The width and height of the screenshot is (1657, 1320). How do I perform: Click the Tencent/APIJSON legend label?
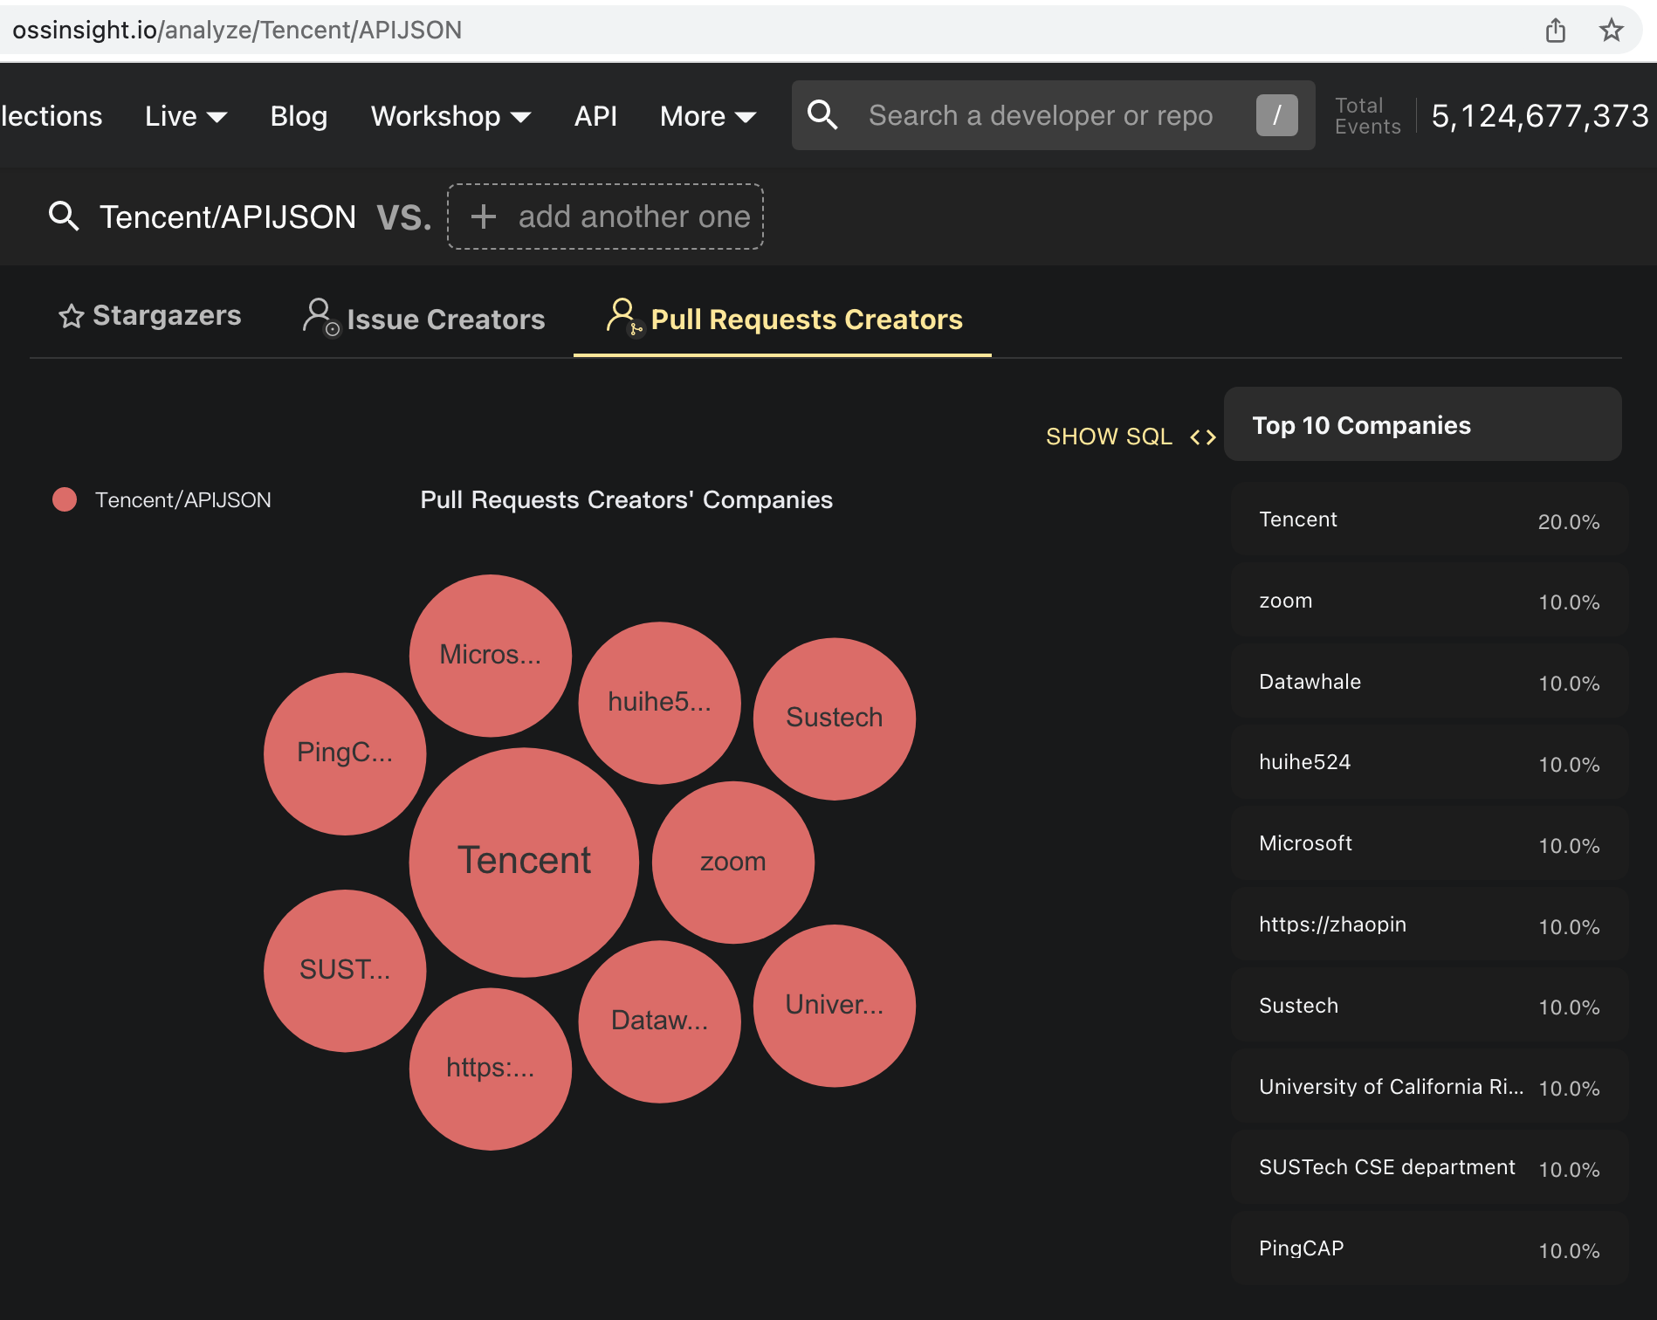click(183, 500)
